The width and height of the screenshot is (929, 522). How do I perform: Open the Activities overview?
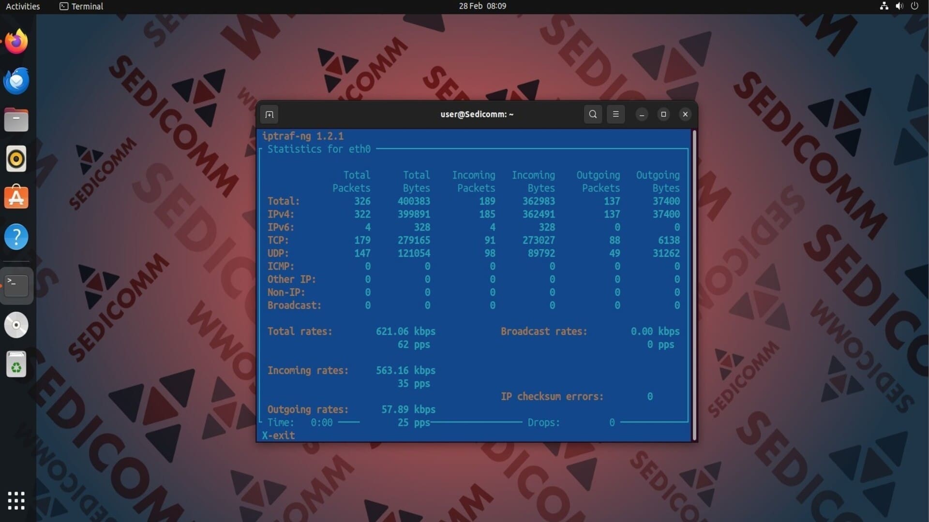[23, 6]
